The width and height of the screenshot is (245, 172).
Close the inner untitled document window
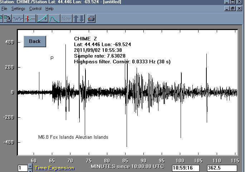(239, 9)
